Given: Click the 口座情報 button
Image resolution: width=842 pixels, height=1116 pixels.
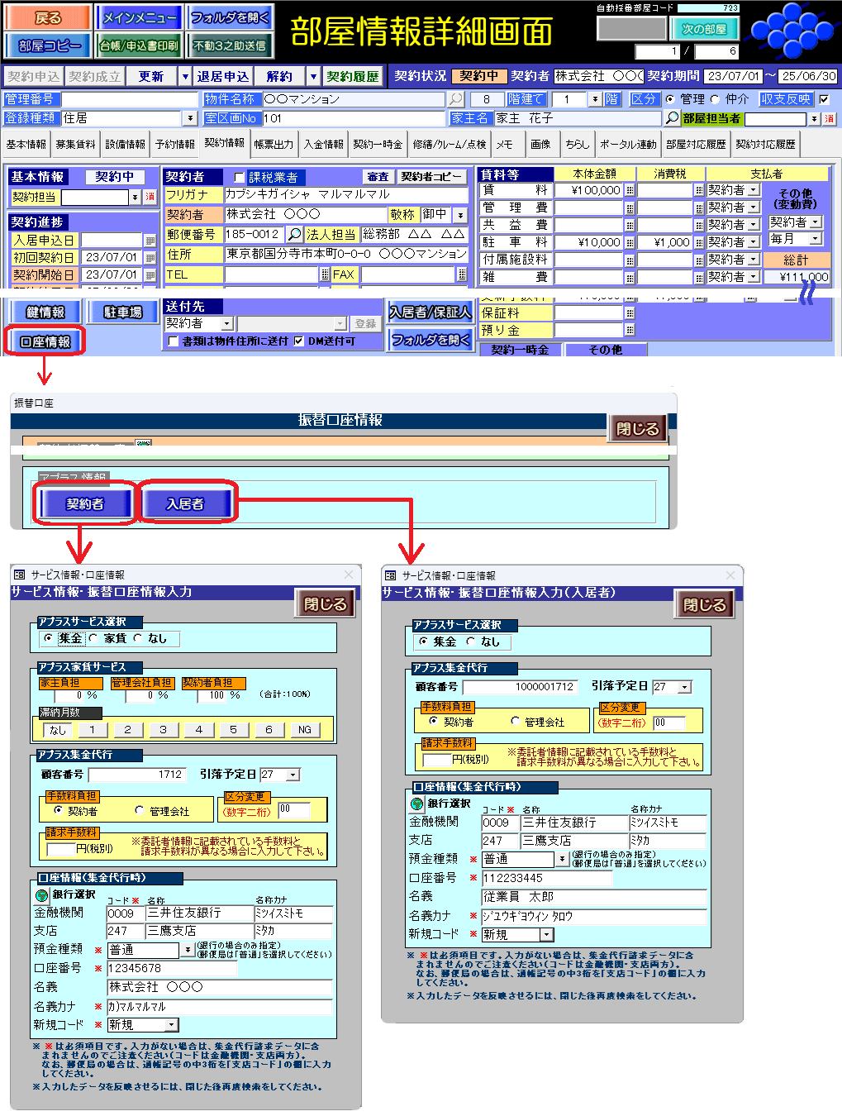Looking at the screenshot, I should pos(45,342).
